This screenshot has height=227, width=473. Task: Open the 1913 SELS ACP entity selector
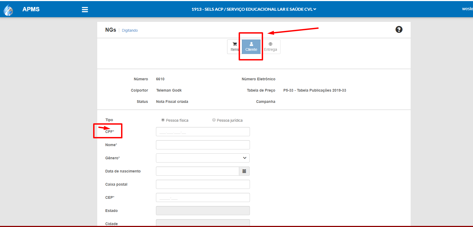254,9
